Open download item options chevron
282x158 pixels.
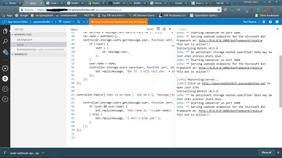click(x=43, y=153)
